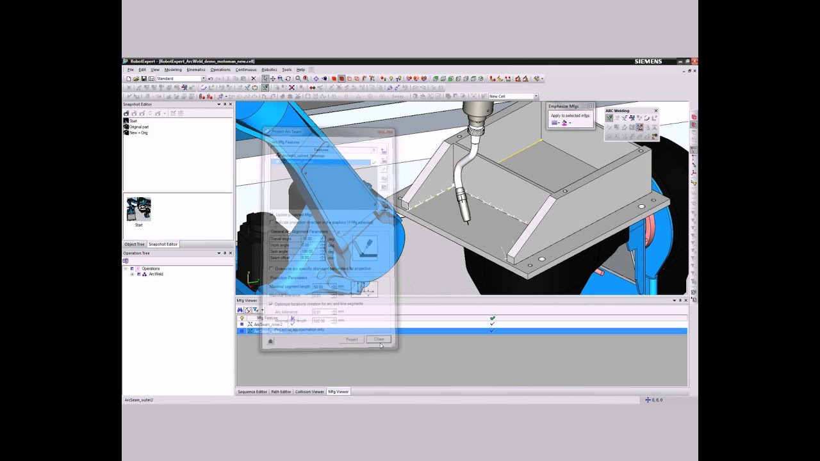Screen dimensions: 820x461
Task: Click the first Snapshot Editor toolbar icon
Action: 126,113
